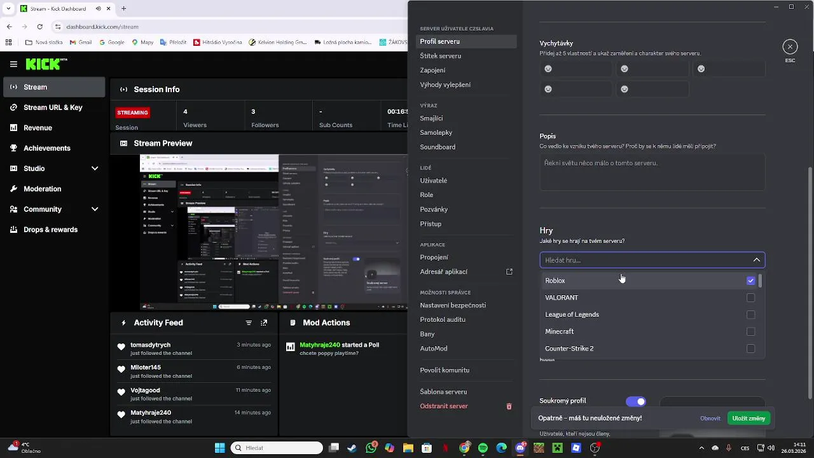Check the League of Legends checkbox
Screen dimensions: 814x458
pyautogui.click(x=751, y=315)
